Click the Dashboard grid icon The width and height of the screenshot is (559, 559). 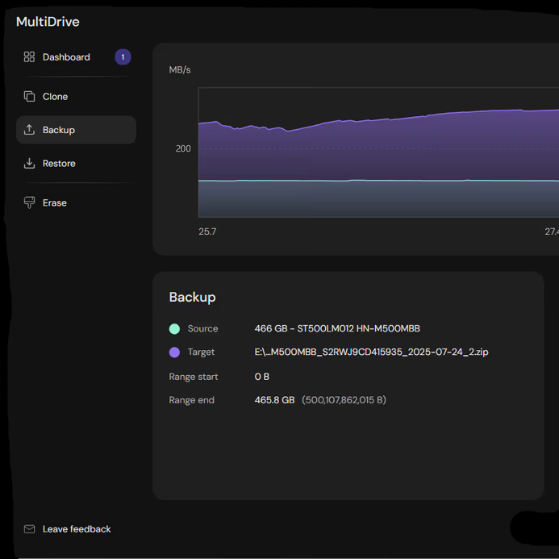coord(29,57)
